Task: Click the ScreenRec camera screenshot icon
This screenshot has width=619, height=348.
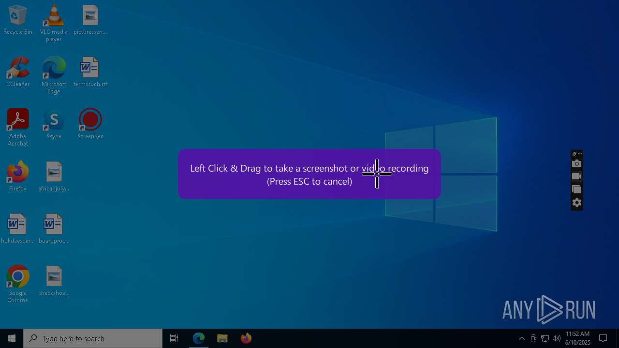Action: tap(576, 163)
